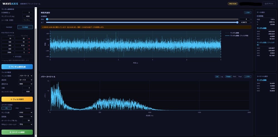Click the WAVEAXIS logo
The width and height of the screenshot is (278, 137).
coord(10,4)
